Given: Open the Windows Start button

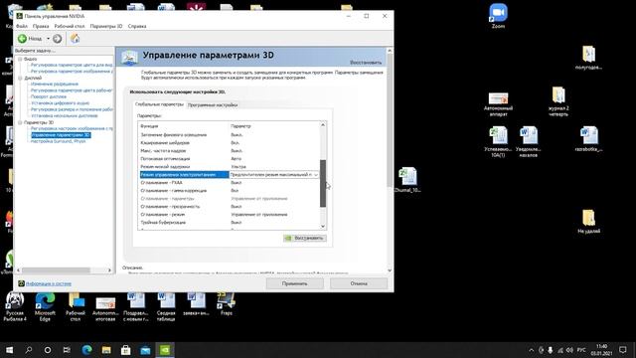Looking at the screenshot, I should (x=9, y=349).
